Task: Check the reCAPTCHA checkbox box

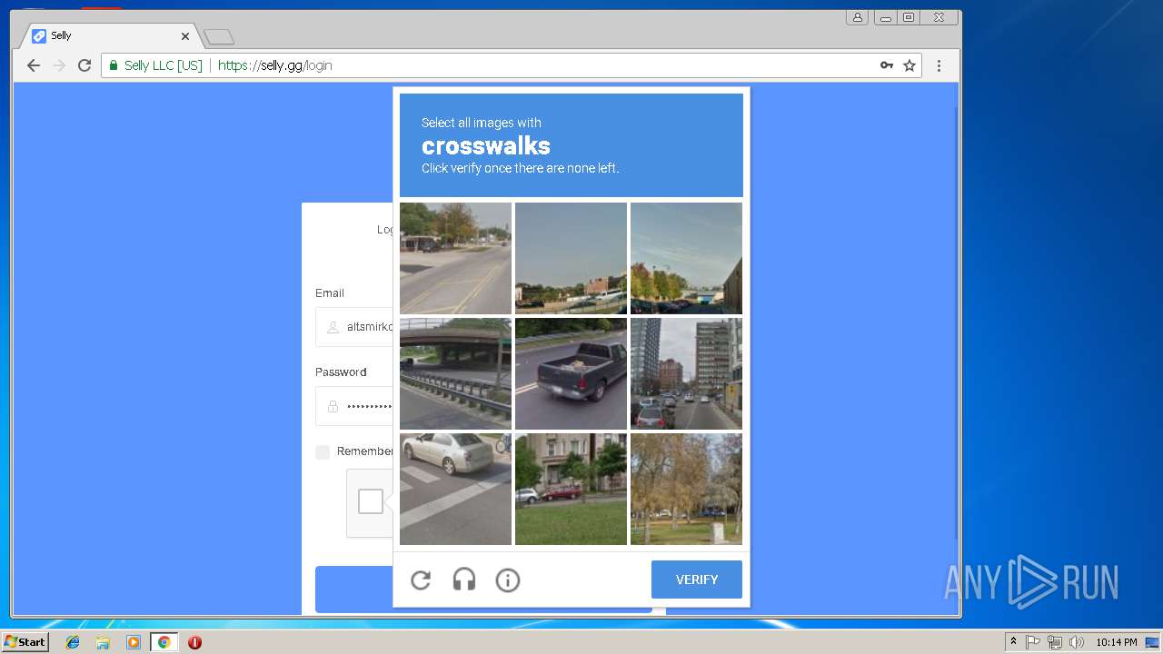Action: 371,501
